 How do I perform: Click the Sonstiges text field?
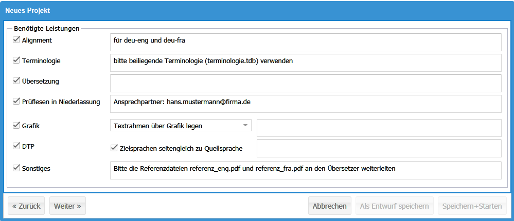pos(306,170)
